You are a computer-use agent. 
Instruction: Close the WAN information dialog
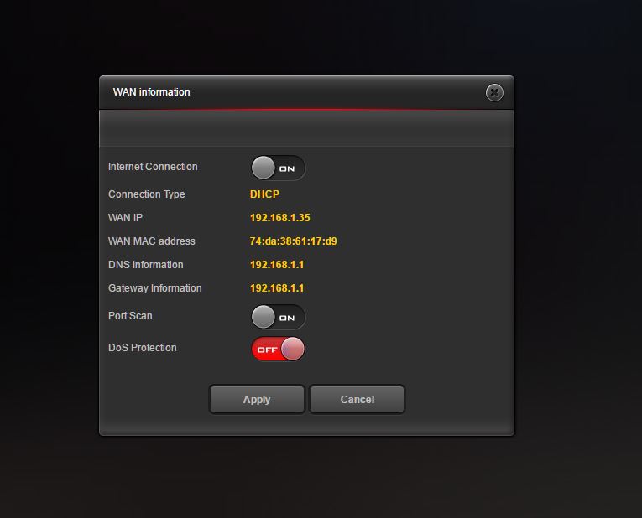[x=494, y=93]
